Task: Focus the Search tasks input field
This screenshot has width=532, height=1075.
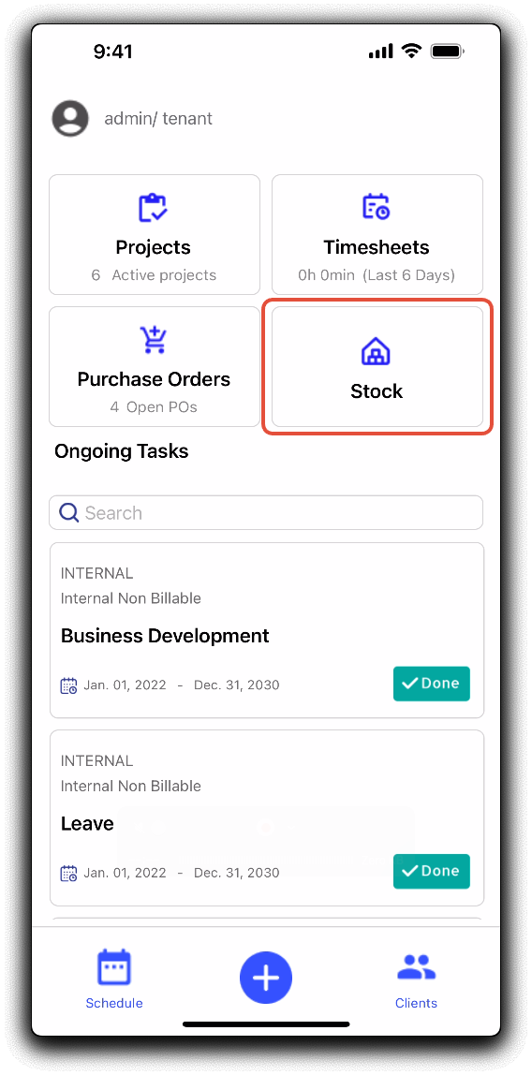Action: tap(266, 513)
